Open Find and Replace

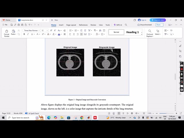pyautogui.click(x=150, y=33)
